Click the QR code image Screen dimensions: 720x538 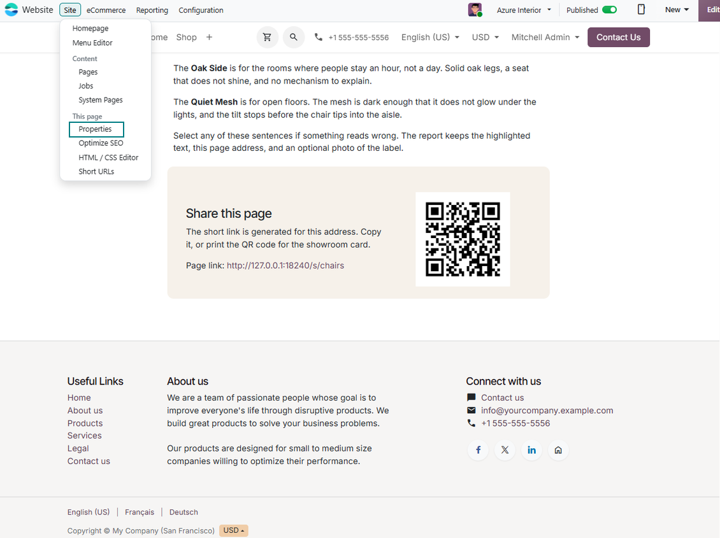[463, 239]
